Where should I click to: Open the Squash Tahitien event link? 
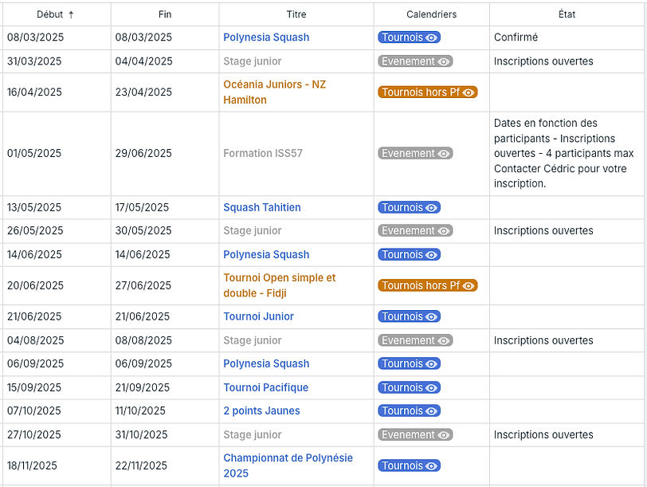(x=262, y=207)
